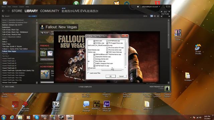Open the Dota 2 desktop shortcut

pos(15,105)
